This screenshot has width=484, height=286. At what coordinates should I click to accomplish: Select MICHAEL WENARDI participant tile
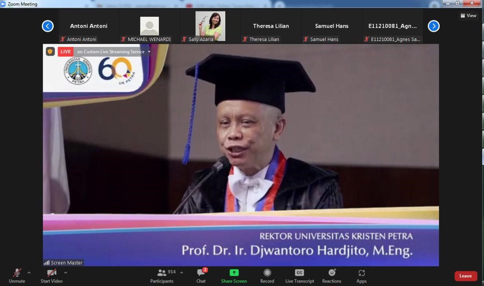click(150, 26)
